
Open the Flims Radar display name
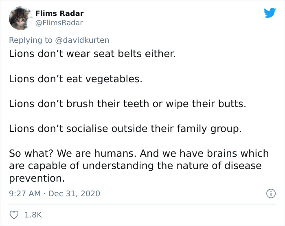pyautogui.click(x=59, y=13)
